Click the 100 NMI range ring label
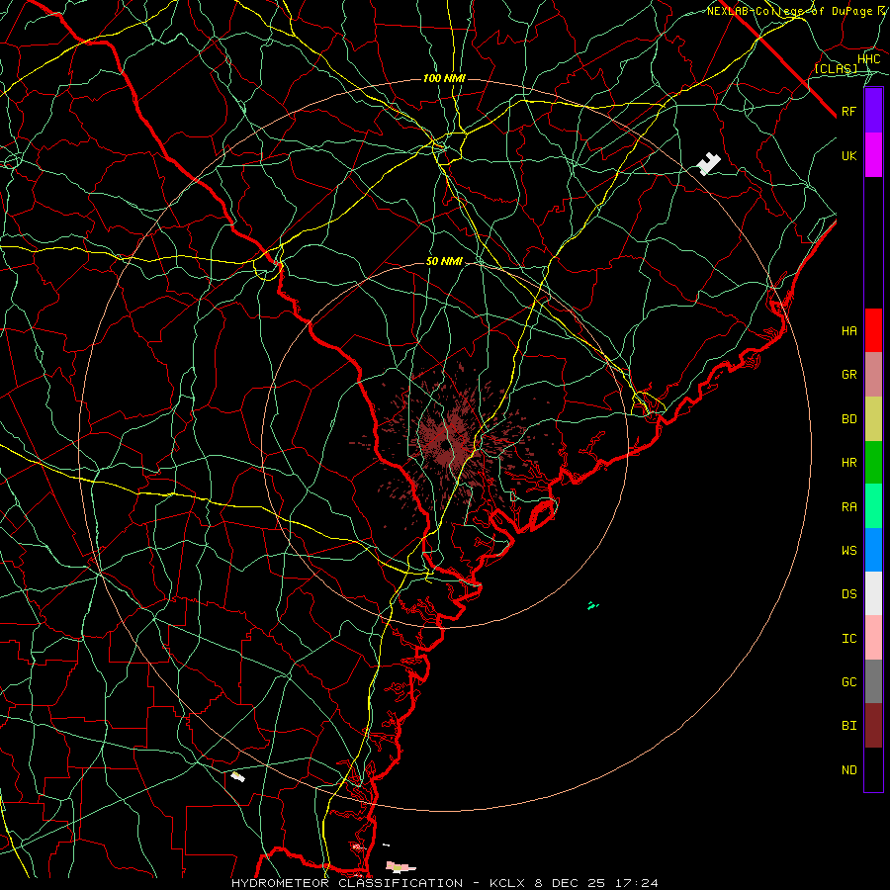Viewport: 890px width, 890px height. point(444,78)
